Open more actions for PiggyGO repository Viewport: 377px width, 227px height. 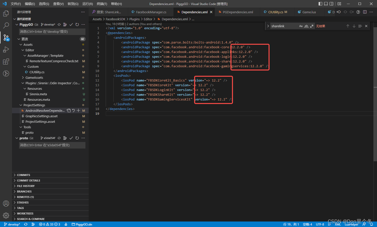[x=83, y=25]
